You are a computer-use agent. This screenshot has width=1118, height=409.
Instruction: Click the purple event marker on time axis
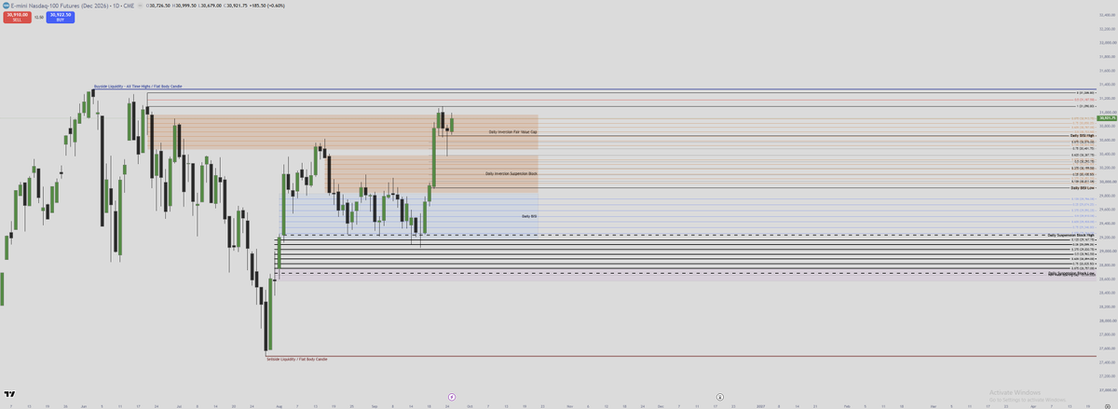click(x=452, y=396)
